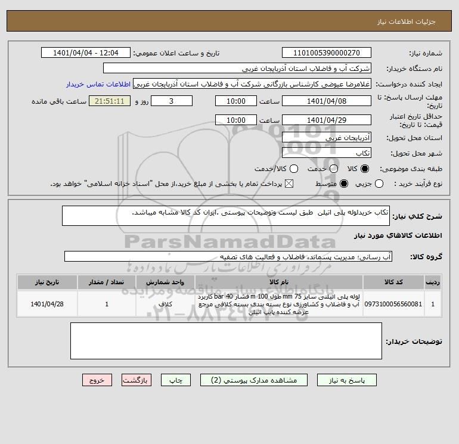The width and height of the screenshot is (459, 444).
Task: Click the ایجاد کننده درخواست field
Action: pyautogui.click(x=252, y=84)
